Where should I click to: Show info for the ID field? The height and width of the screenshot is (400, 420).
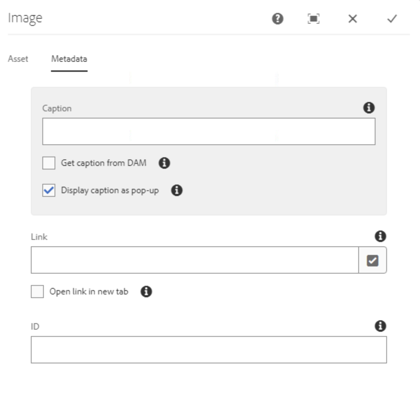380,326
